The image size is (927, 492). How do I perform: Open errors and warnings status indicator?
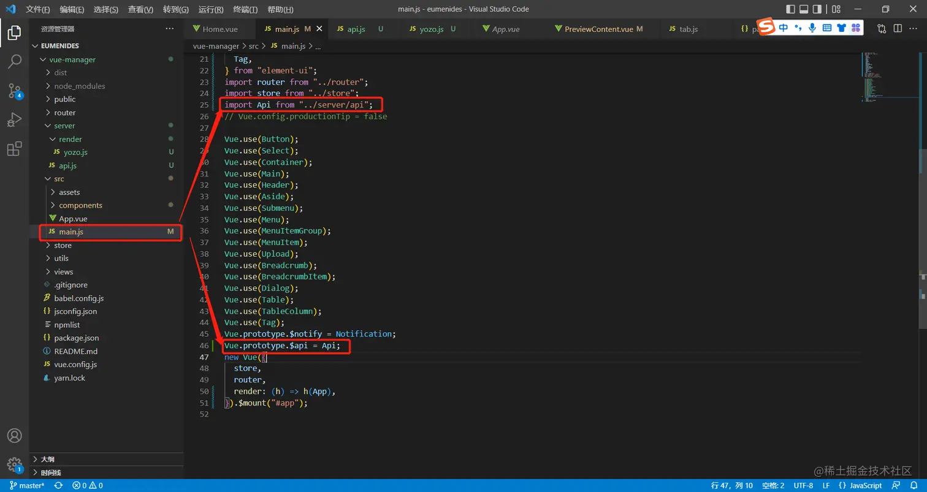88,485
